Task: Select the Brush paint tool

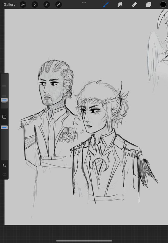Action: pyautogui.click(x=106, y=5)
